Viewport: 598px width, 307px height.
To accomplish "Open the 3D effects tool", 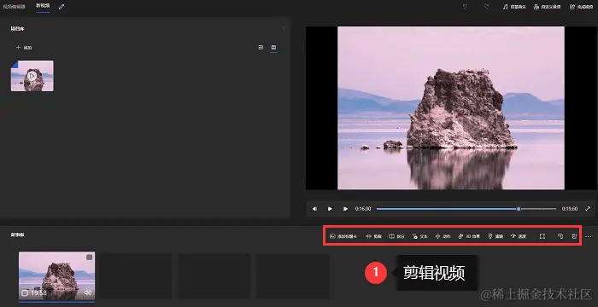I will [469, 236].
